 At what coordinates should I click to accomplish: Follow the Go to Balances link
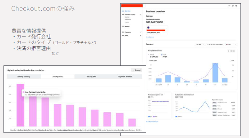tap(150, 37)
